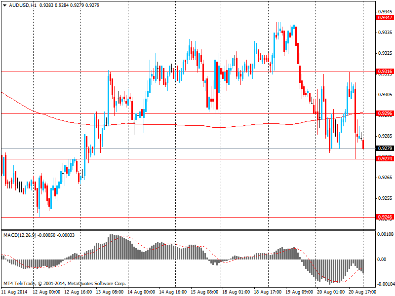395x296 pixels.
Task: Click the 0.9296 price level label
Action: coord(385,113)
